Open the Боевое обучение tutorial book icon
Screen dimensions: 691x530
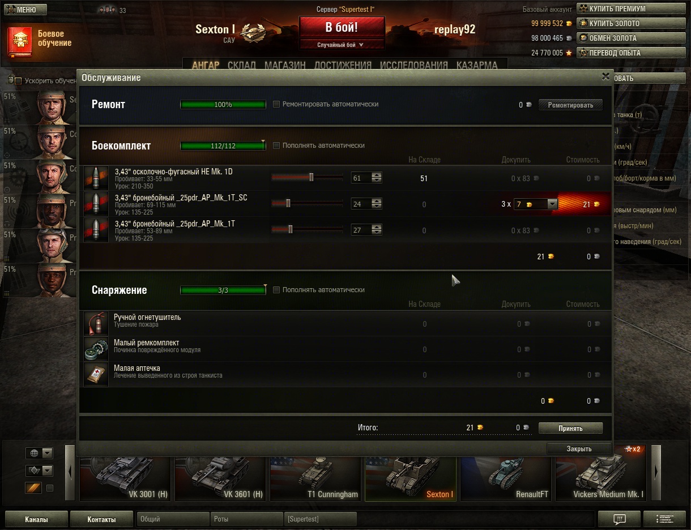20,41
